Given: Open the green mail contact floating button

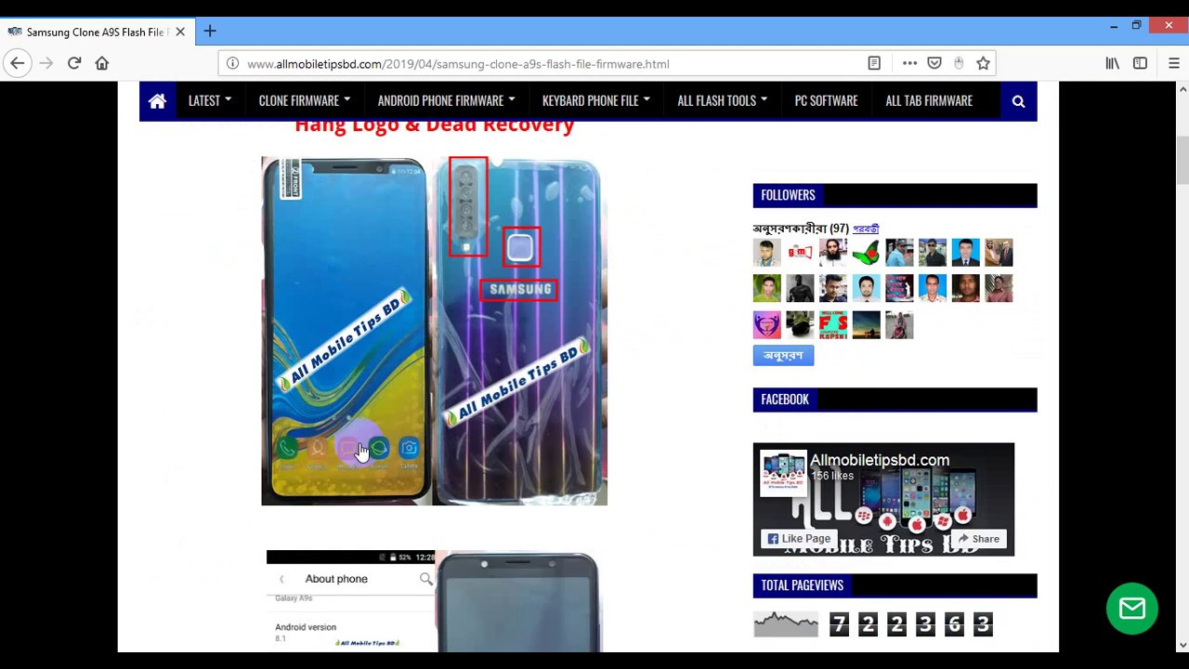Looking at the screenshot, I should [1131, 609].
